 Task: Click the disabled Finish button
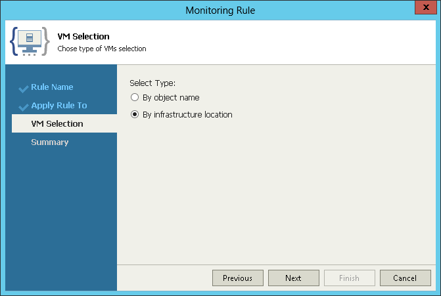click(x=349, y=278)
